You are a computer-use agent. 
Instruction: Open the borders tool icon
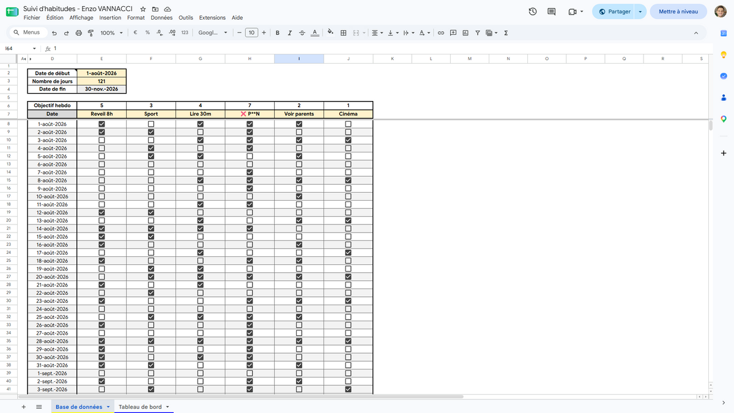pos(344,33)
